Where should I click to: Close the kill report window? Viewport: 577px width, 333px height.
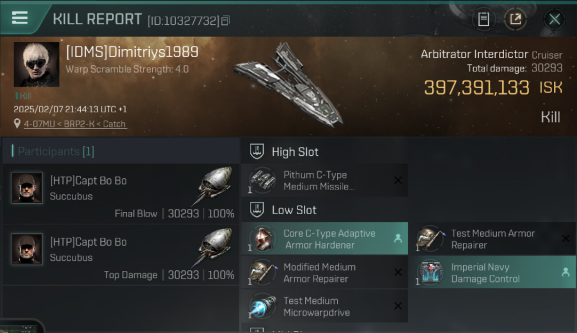(554, 19)
